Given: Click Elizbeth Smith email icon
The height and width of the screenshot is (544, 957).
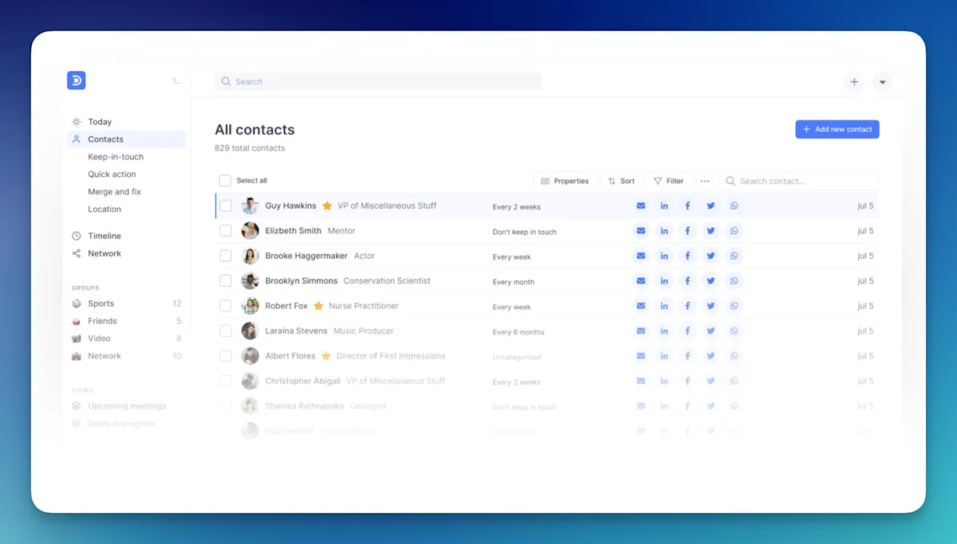Looking at the screenshot, I should (x=640, y=231).
